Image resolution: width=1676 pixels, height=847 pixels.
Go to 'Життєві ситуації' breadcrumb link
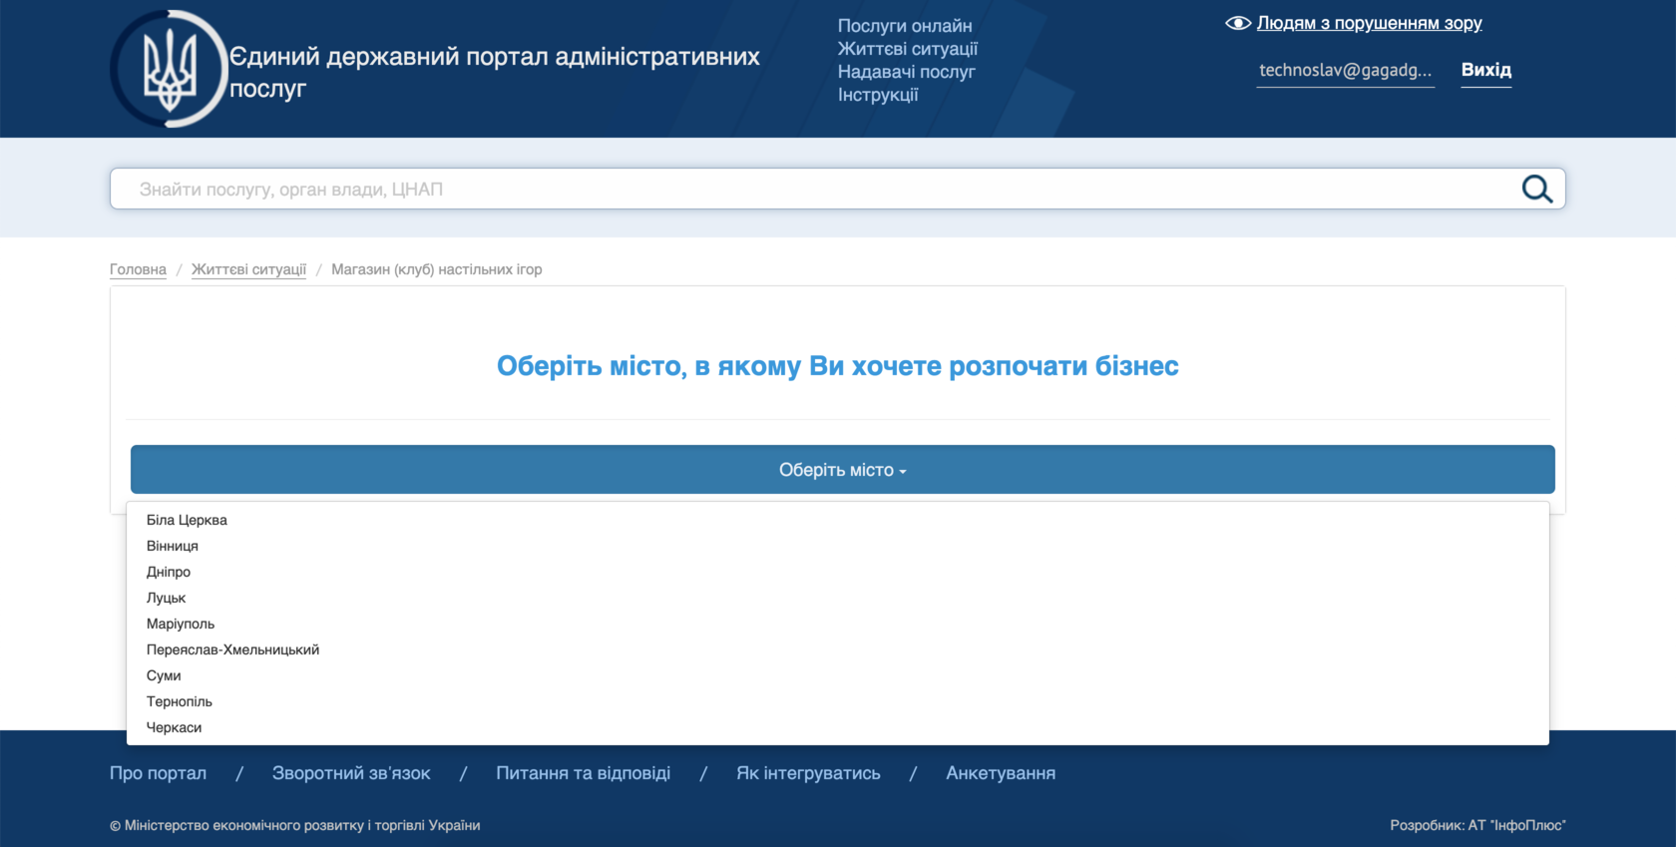[x=248, y=269]
